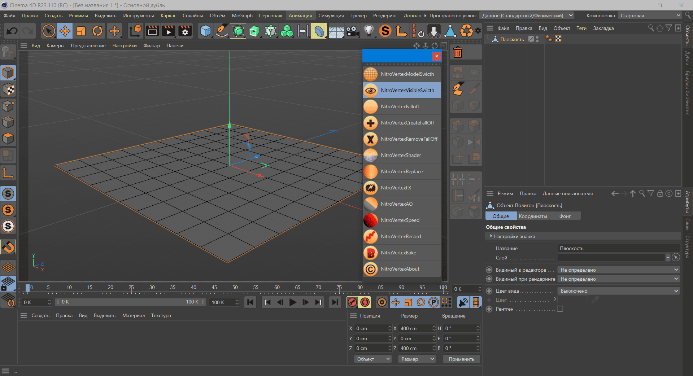The height and width of the screenshot is (376, 693).
Task: Click the Применить button
Action: 461,359
